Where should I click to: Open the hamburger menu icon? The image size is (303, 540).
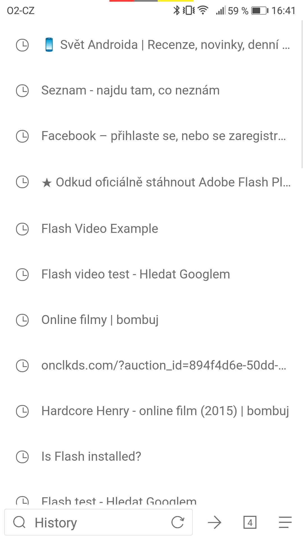(285, 523)
